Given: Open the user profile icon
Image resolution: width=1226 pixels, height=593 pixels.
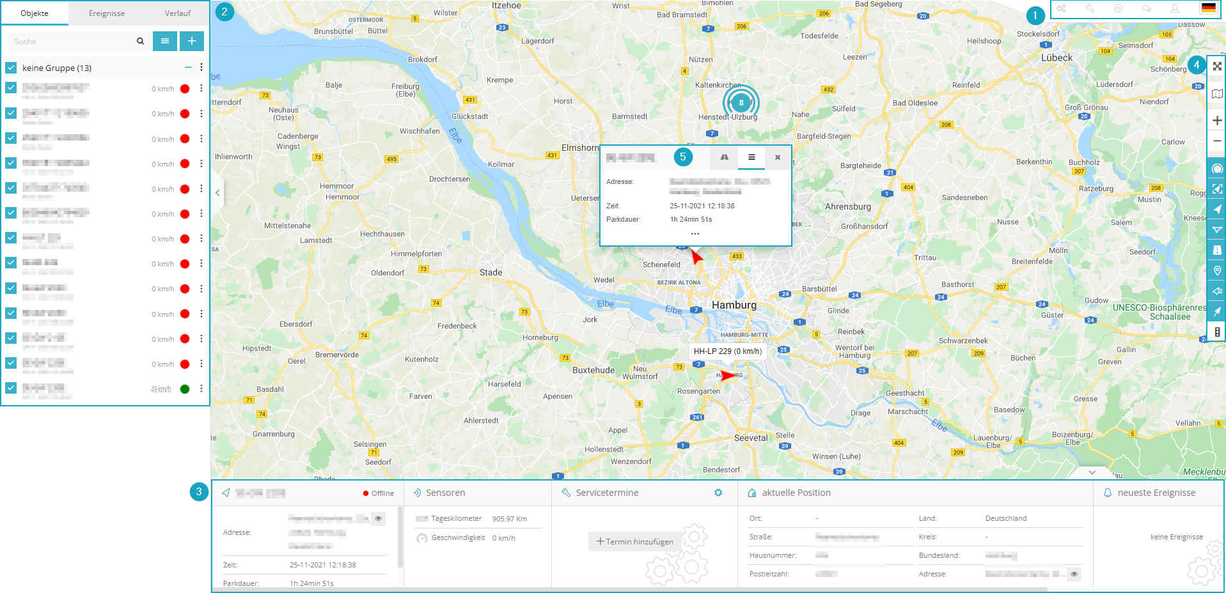Looking at the screenshot, I should (x=1175, y=9).
